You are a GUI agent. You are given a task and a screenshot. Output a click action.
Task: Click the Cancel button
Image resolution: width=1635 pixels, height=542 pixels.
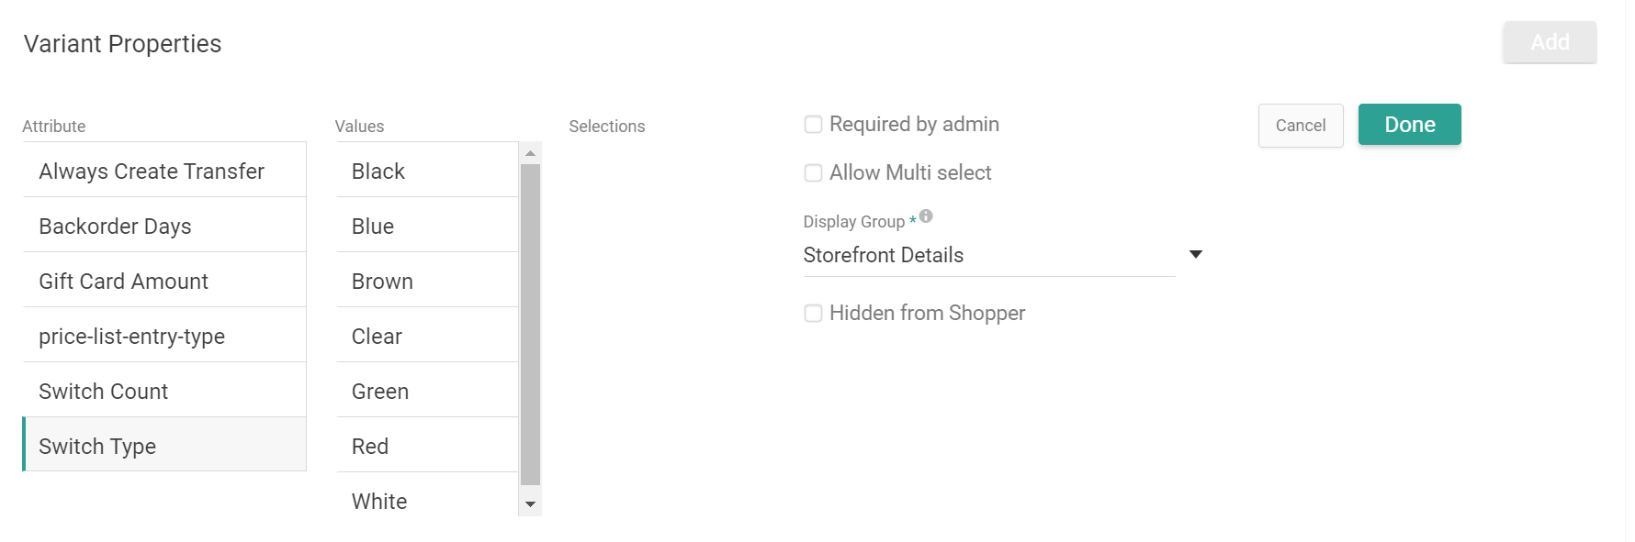point(1301,125)
